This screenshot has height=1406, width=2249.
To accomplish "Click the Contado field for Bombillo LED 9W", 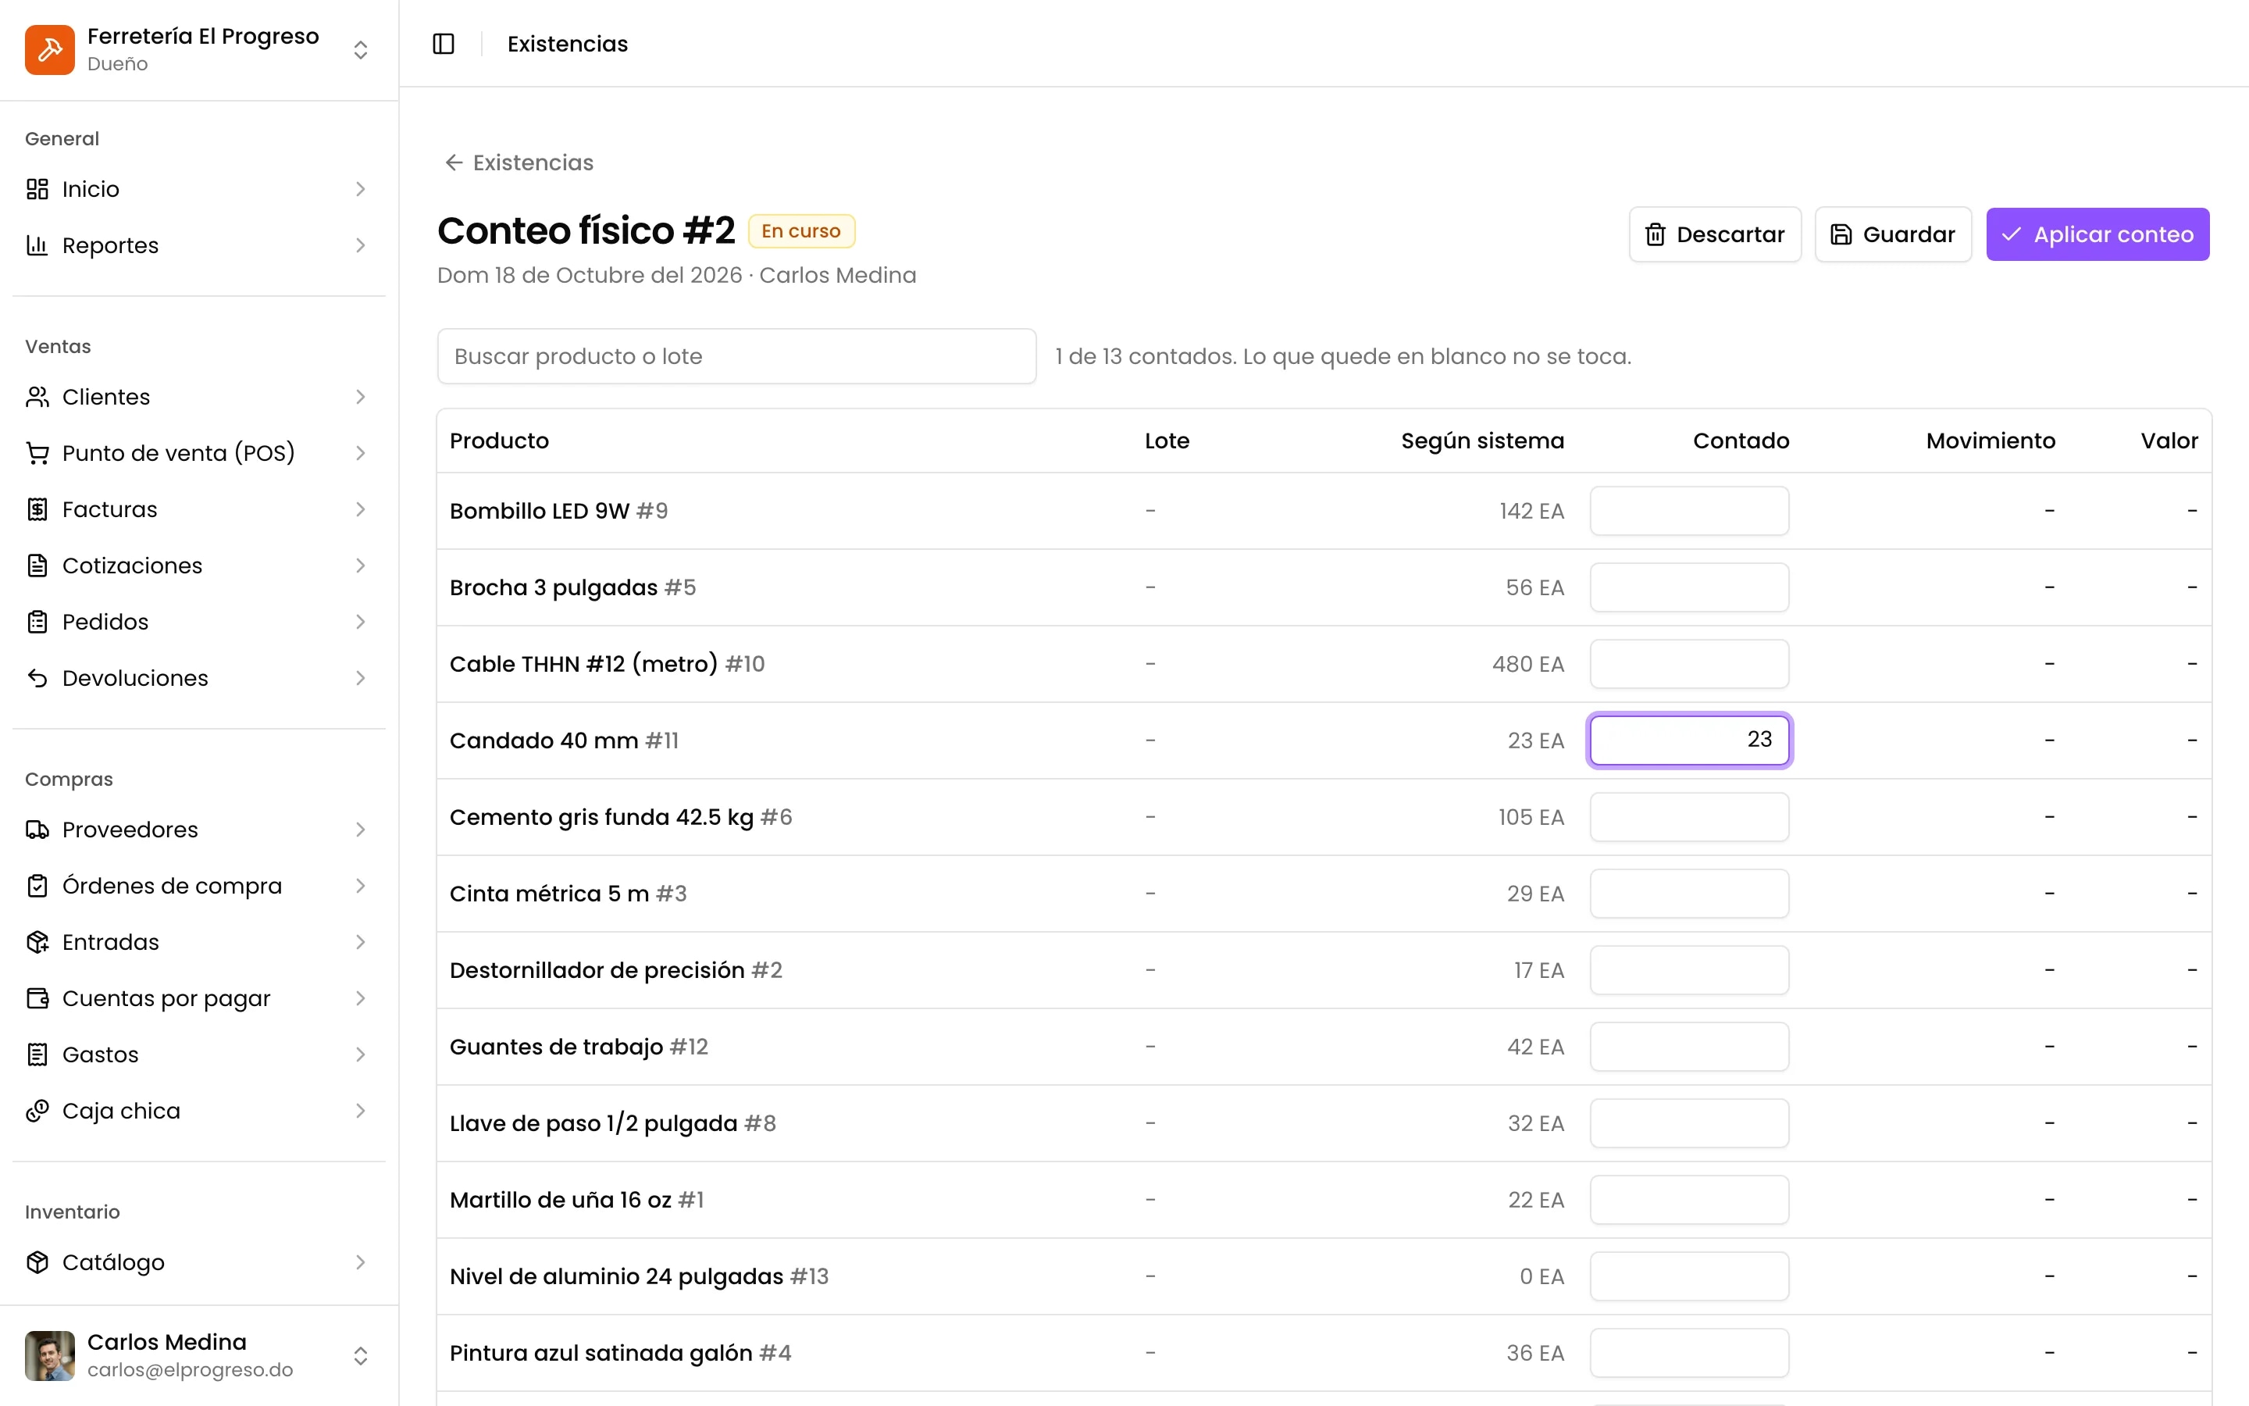I will 1688,511.
